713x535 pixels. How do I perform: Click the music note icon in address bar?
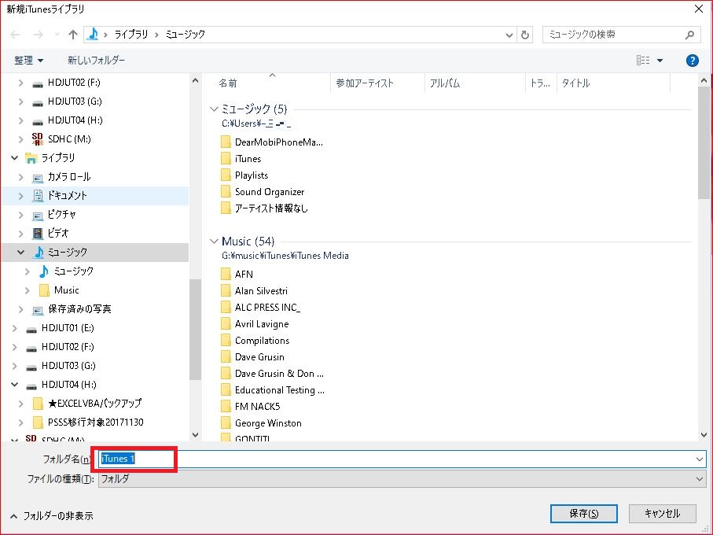pyautogui.click(x=93, y=34)
